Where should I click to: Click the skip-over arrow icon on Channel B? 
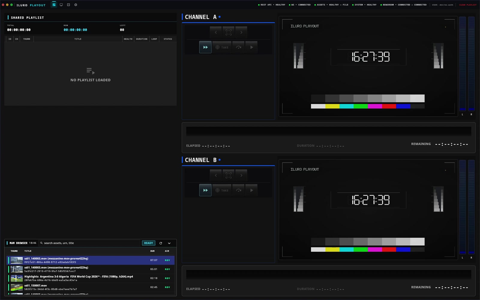(x=238, y=190)
